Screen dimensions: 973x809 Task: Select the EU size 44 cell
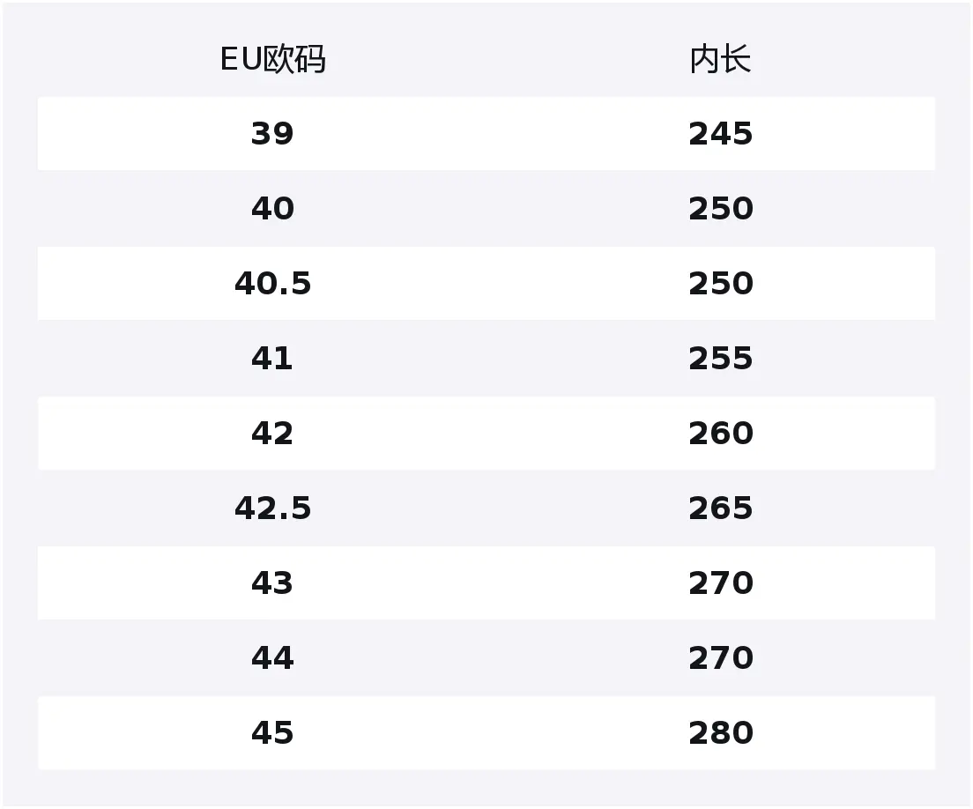tap(272, 657)
